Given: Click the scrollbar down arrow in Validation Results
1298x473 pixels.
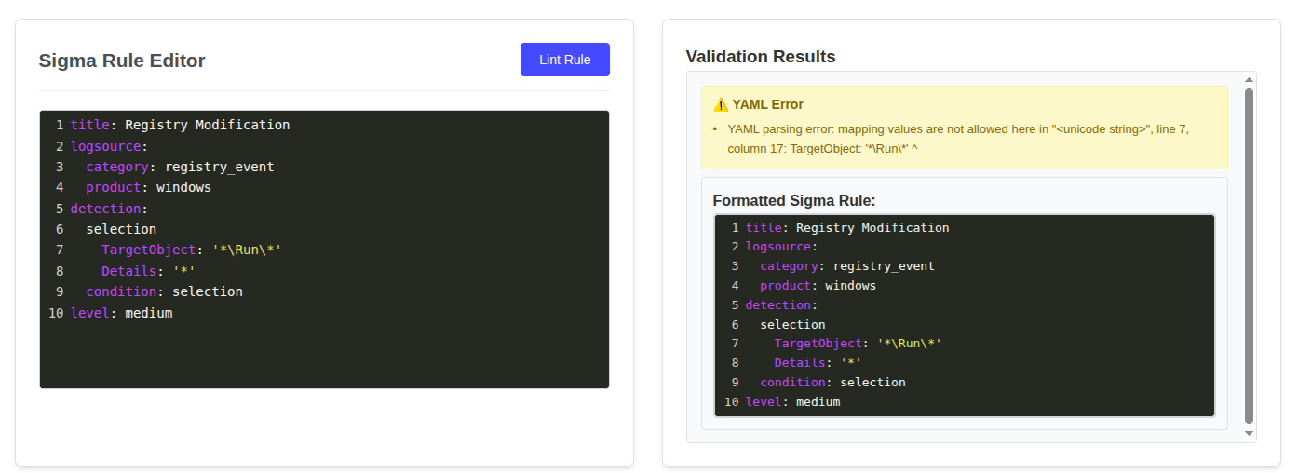Looking at the screenshot, I should click(1249, 434).
